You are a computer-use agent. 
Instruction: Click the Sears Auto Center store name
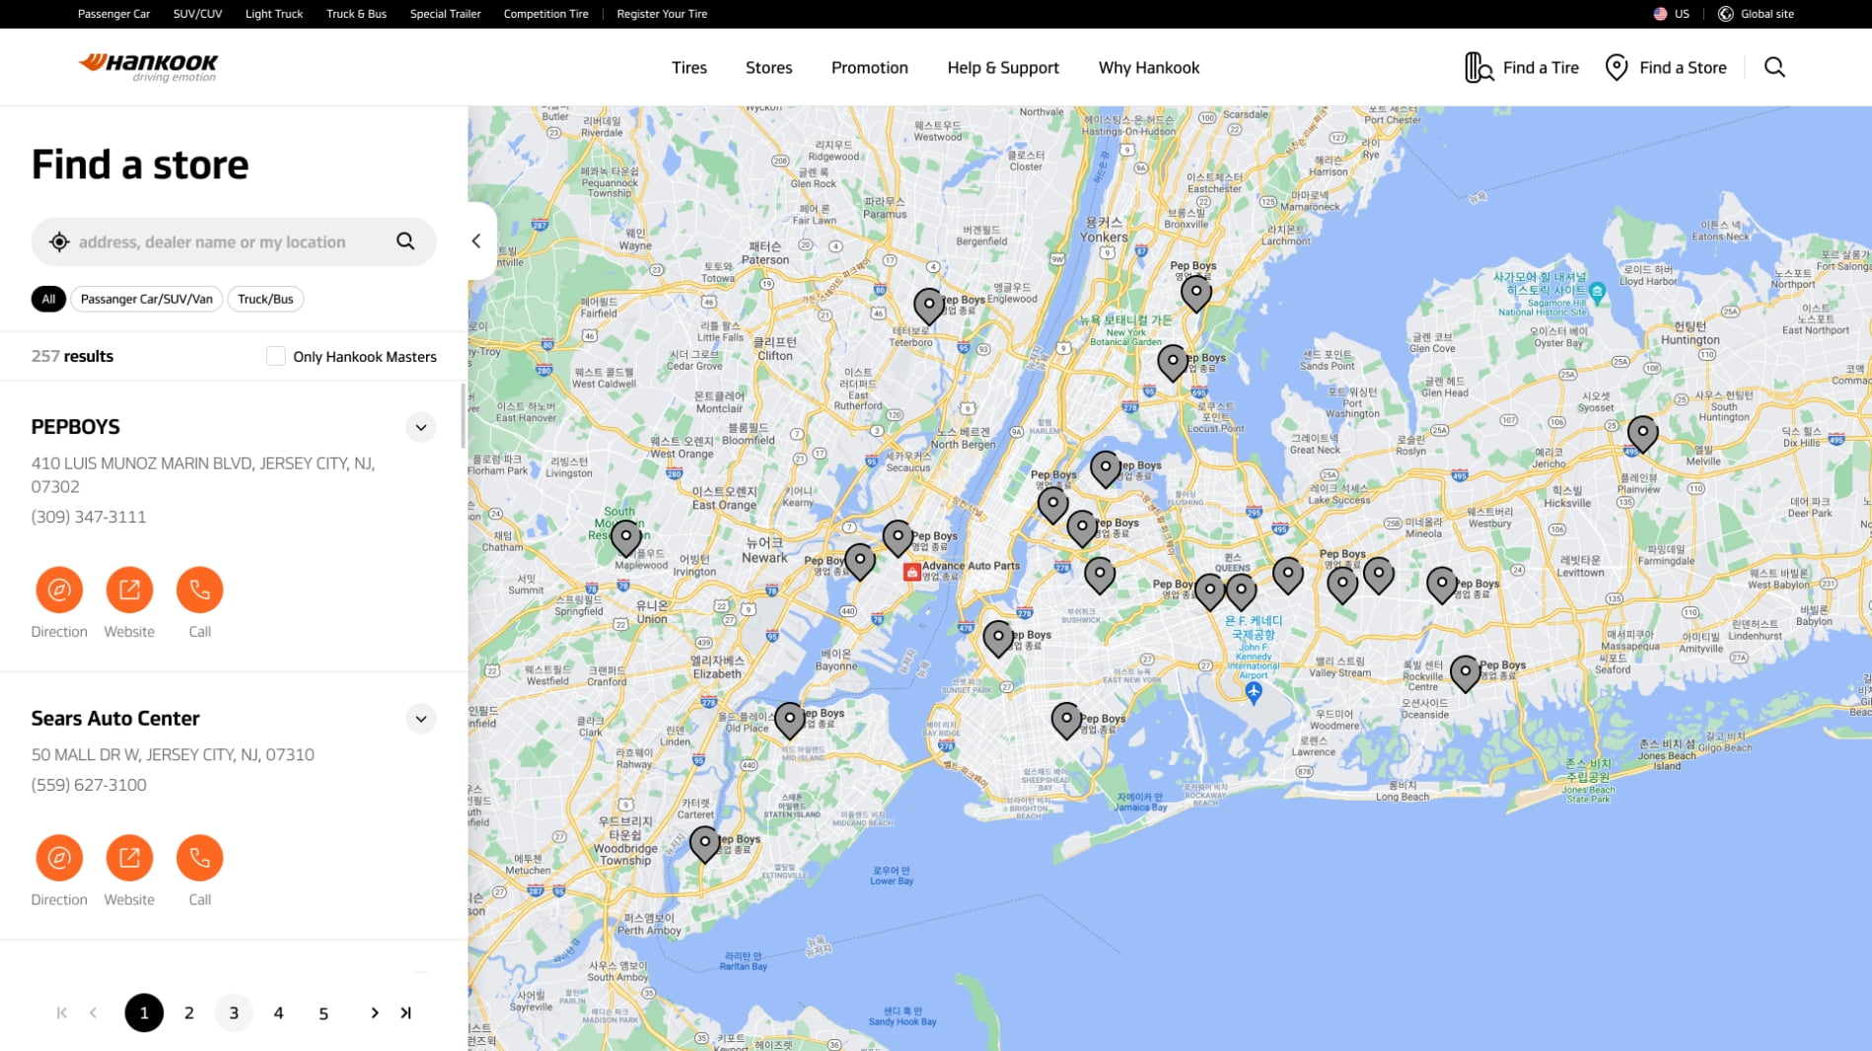[115, 719]
